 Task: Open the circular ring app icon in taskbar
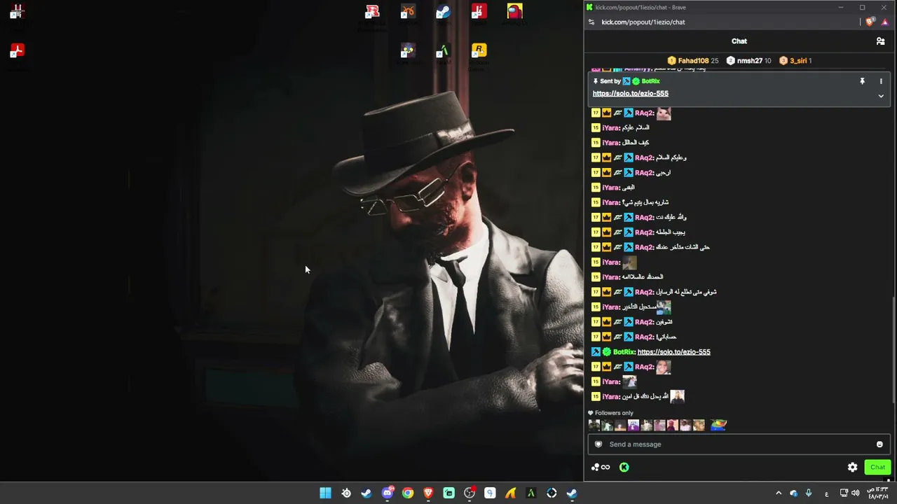coord(552,493)
